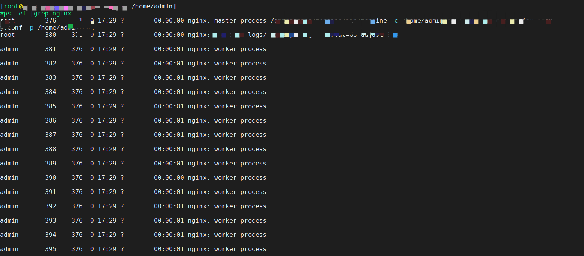Viewport: 584px width, 256px height.
Task: Select PID 390 worker process line
Action: pyautogui.click(x=133, y=178)
